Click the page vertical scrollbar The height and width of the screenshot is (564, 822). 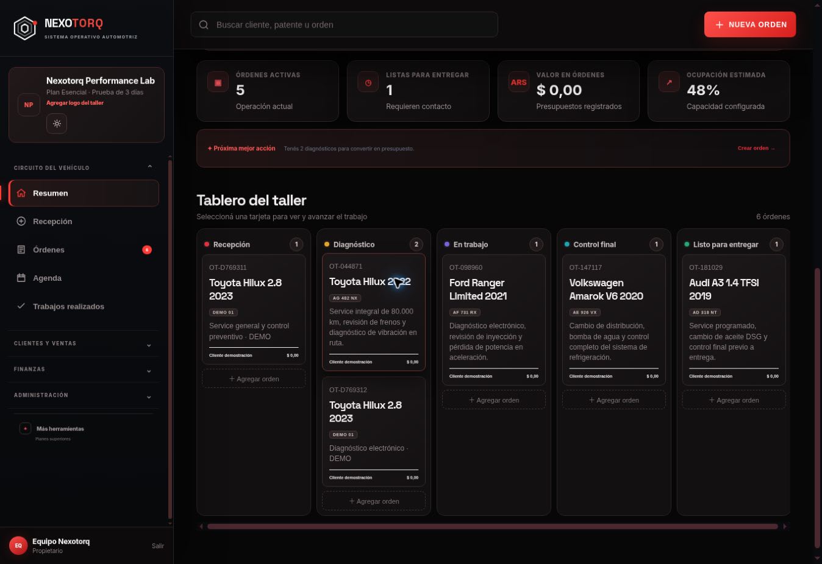(x=817, y=408)
